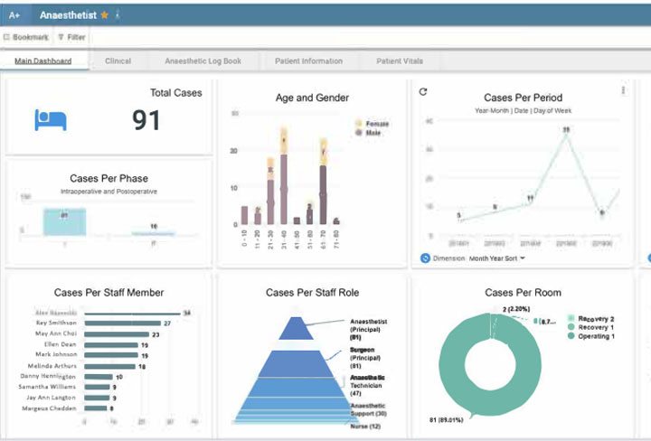Toggle Male series in the legend
The image size is (651, 441).
(x=358, y=132)
